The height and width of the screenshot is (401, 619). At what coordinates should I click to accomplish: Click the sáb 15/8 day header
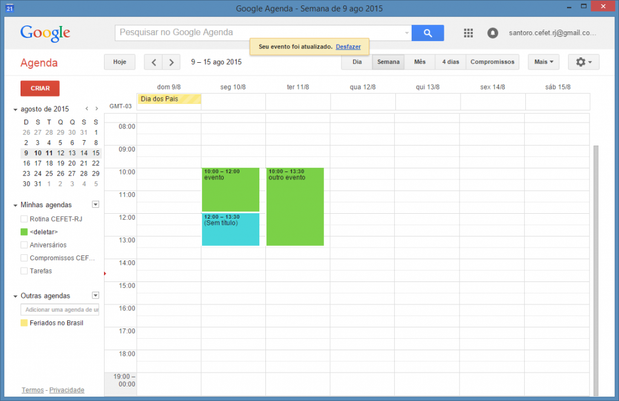[557, 87]
